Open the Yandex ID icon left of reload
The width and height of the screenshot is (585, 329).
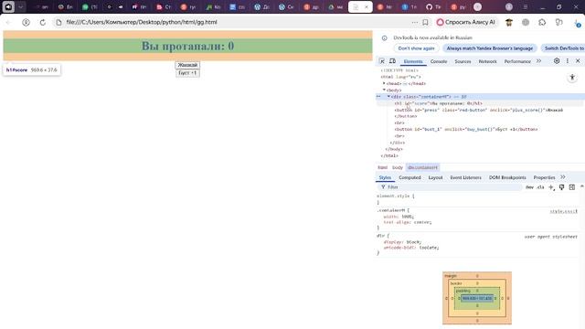coord(26,22)
